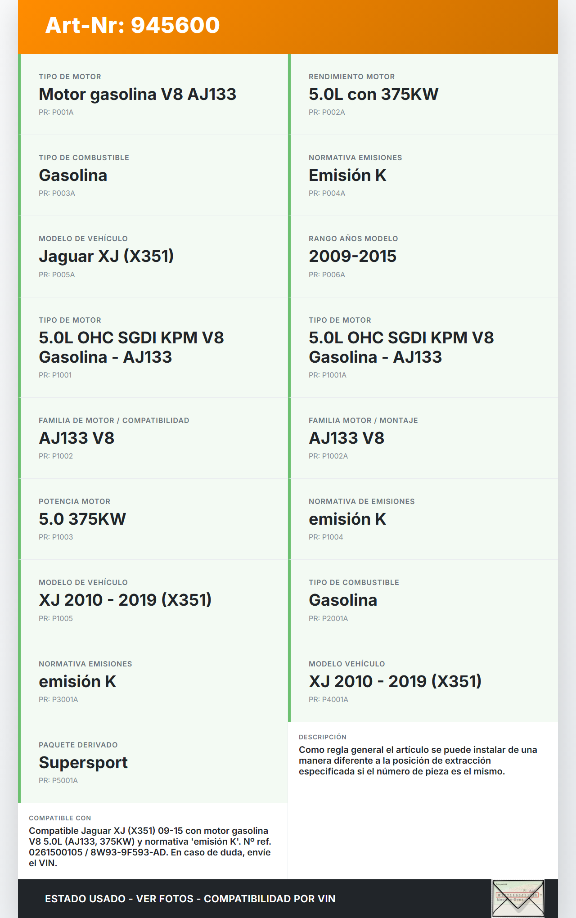Image resolution: width=576 pixels, height=918 pixels.
Task: Click the 2009-2015 model year range
Action: pyautogui.click(x=352, y=256)
